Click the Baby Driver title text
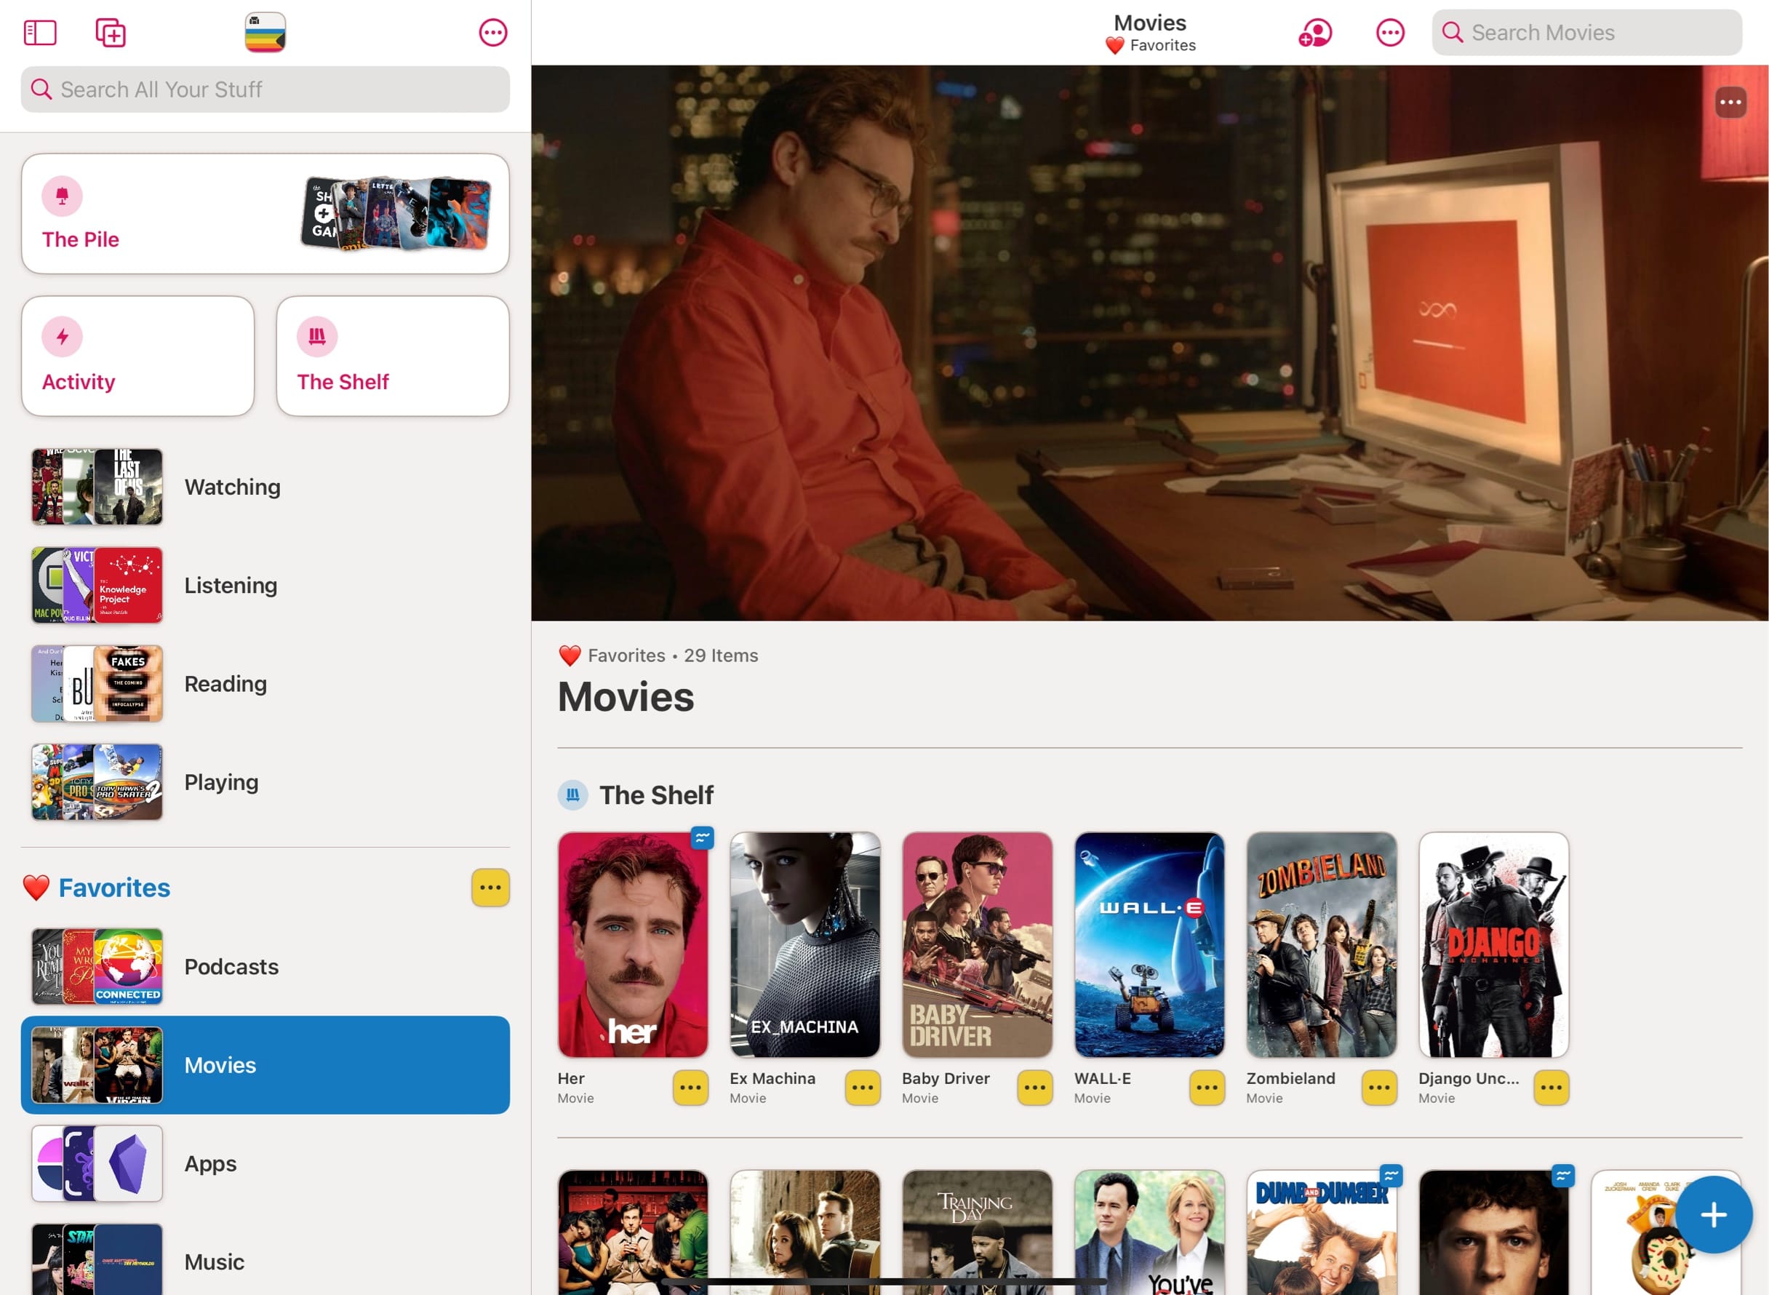This screenshot has height=1295, width=1769. click(x=946, y=1079)
